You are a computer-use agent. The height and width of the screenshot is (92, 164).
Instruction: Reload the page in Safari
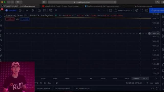pyautogui.click(x=115, y=2)
